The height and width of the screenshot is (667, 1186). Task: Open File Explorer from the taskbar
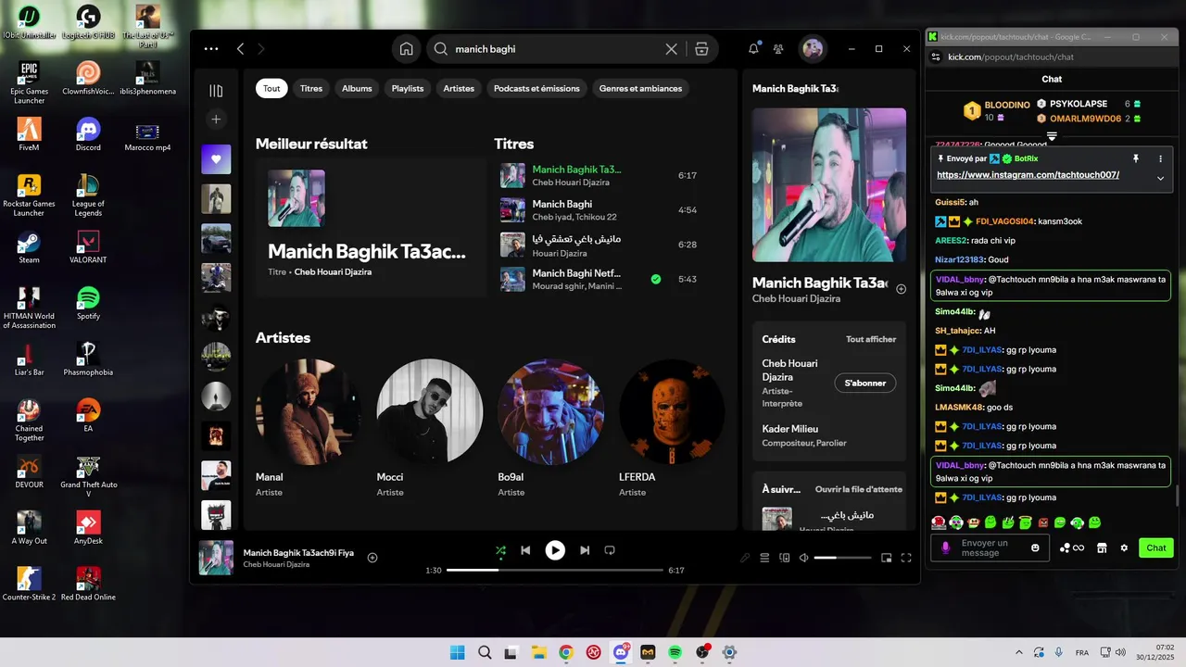(x=538, y=652)
